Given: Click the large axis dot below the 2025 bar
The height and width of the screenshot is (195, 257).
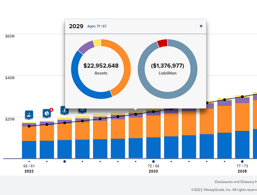Looking at the screenshot, I should click(65, 162).
